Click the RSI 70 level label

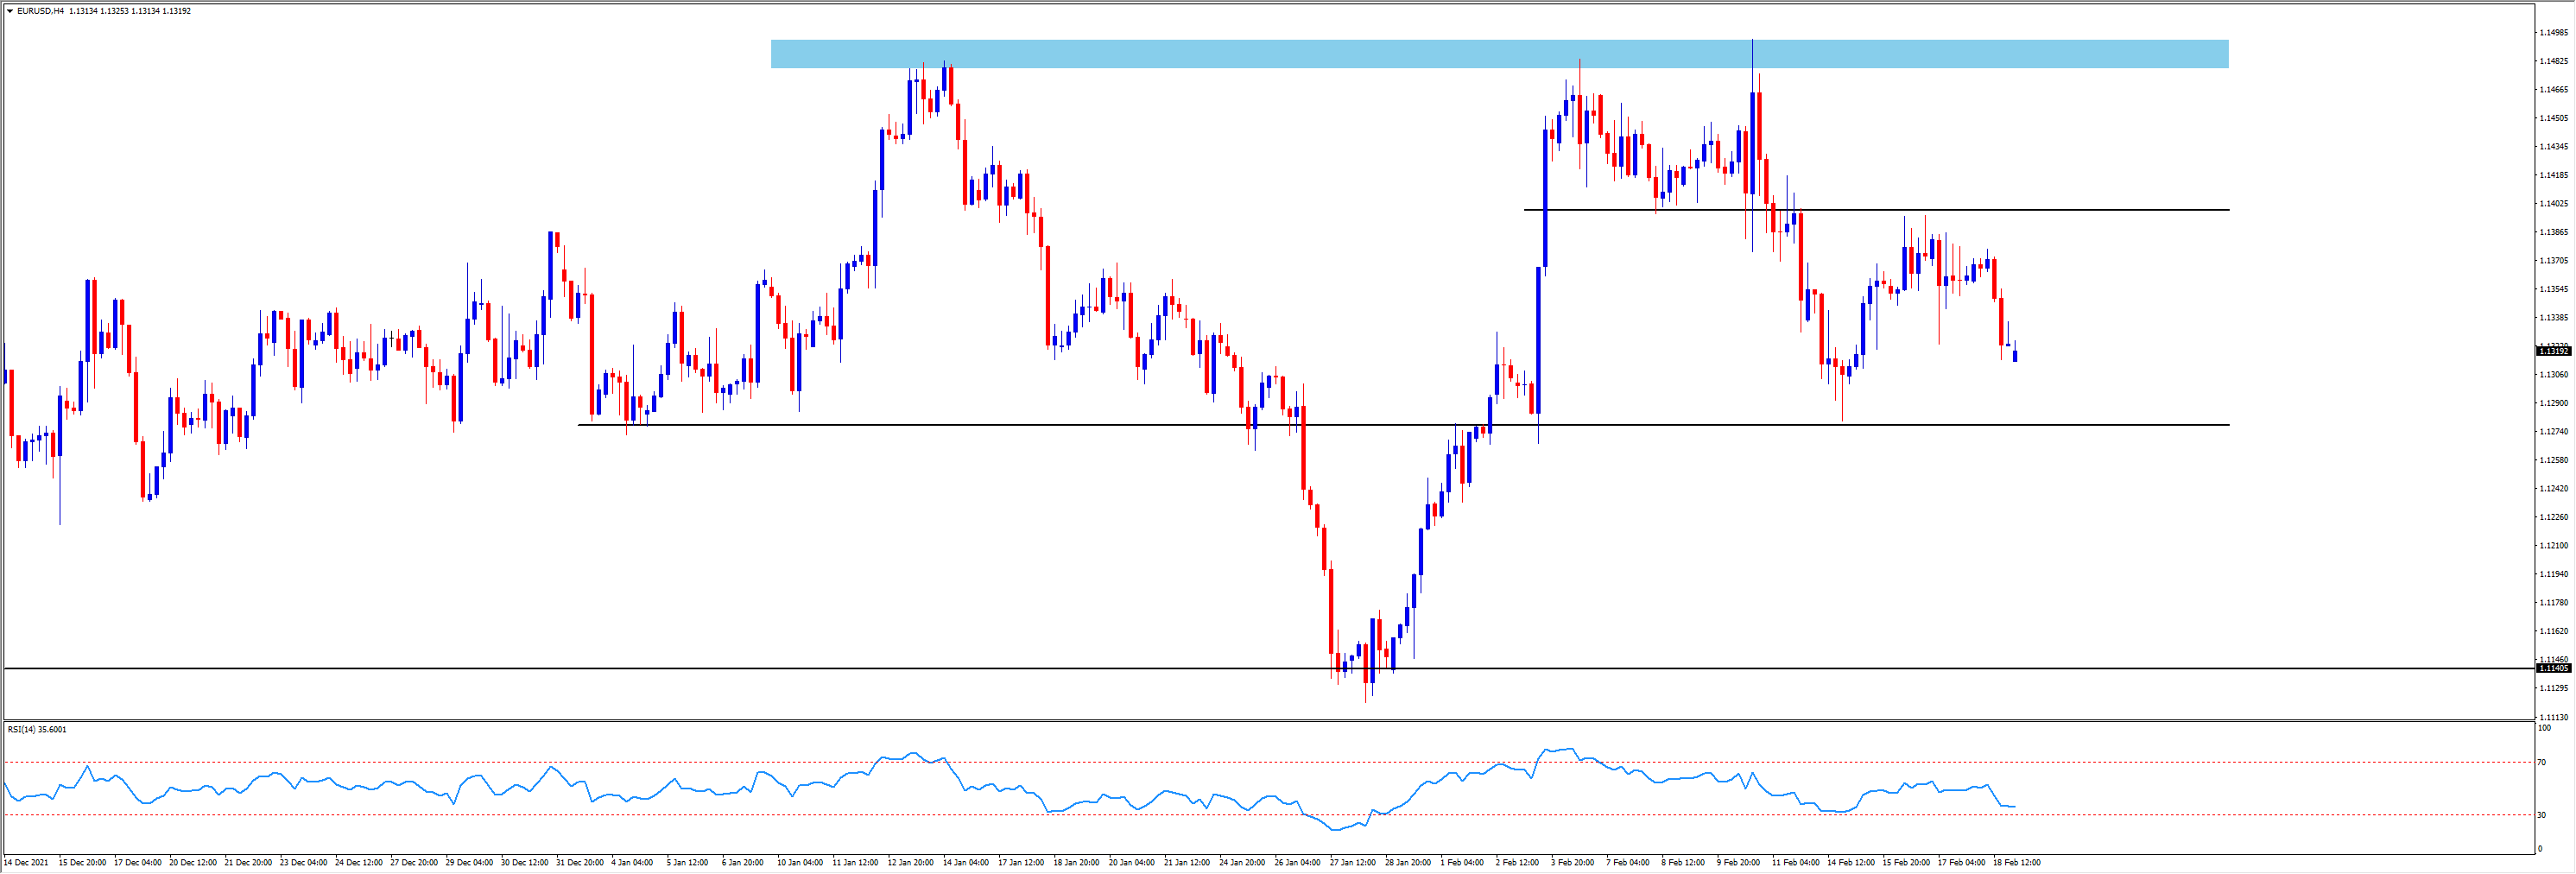pos(2541,762)
